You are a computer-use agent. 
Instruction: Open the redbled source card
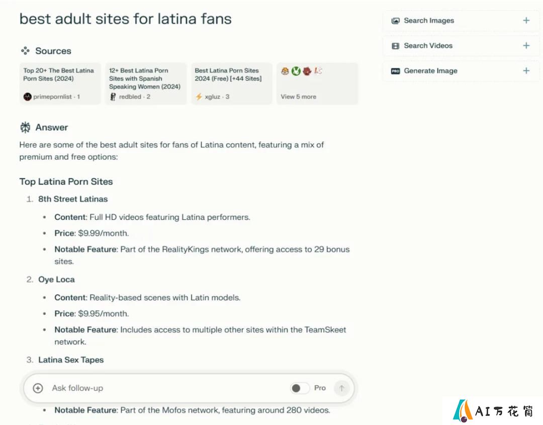pyautogui.click(x=146, y=83)
